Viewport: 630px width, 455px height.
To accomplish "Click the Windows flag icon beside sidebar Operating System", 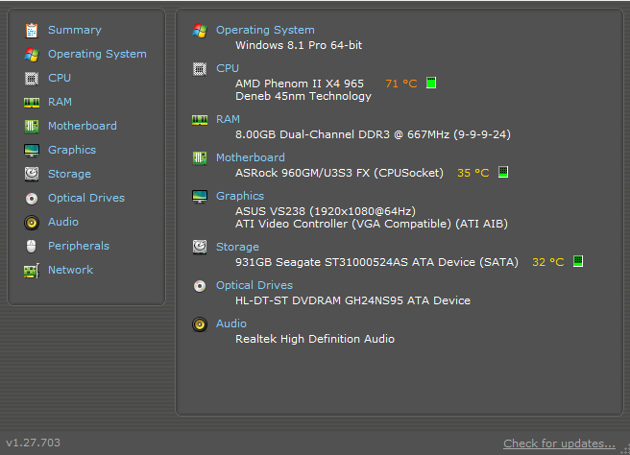I will coord(32,54).
